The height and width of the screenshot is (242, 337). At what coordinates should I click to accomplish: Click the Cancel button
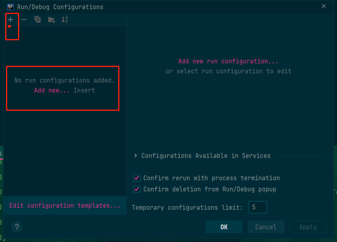pyautogui.click(x=266, y=227)
